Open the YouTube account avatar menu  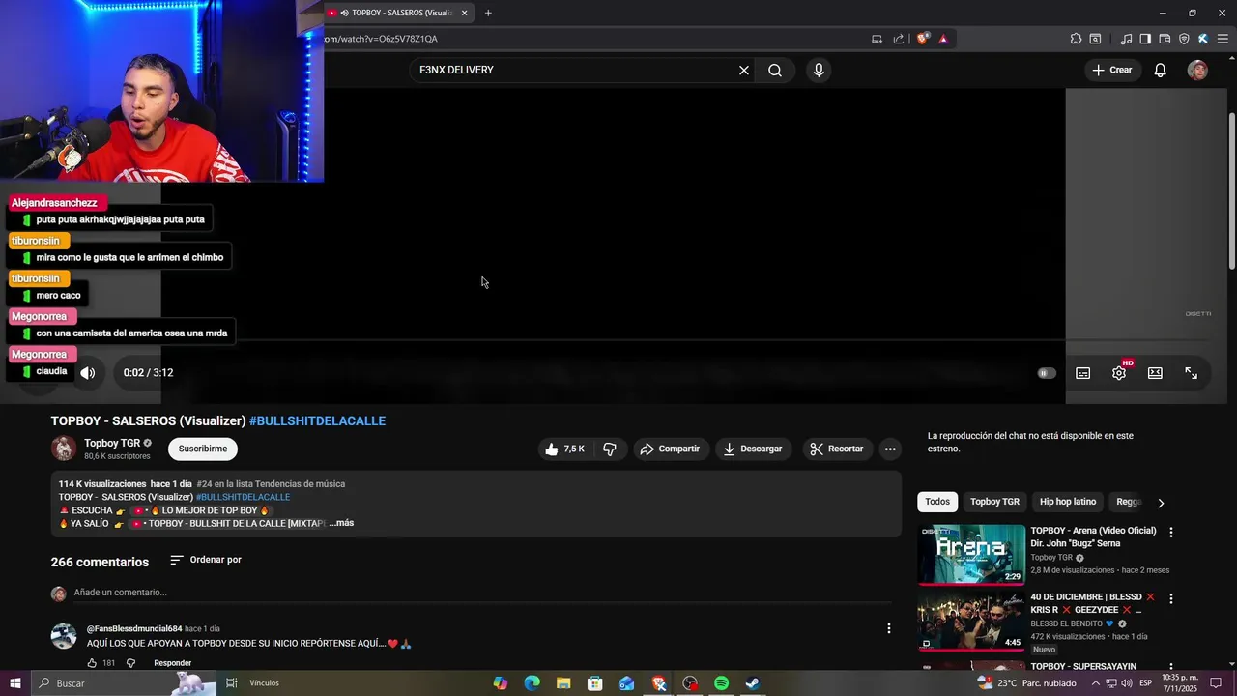pos(1197,70)
